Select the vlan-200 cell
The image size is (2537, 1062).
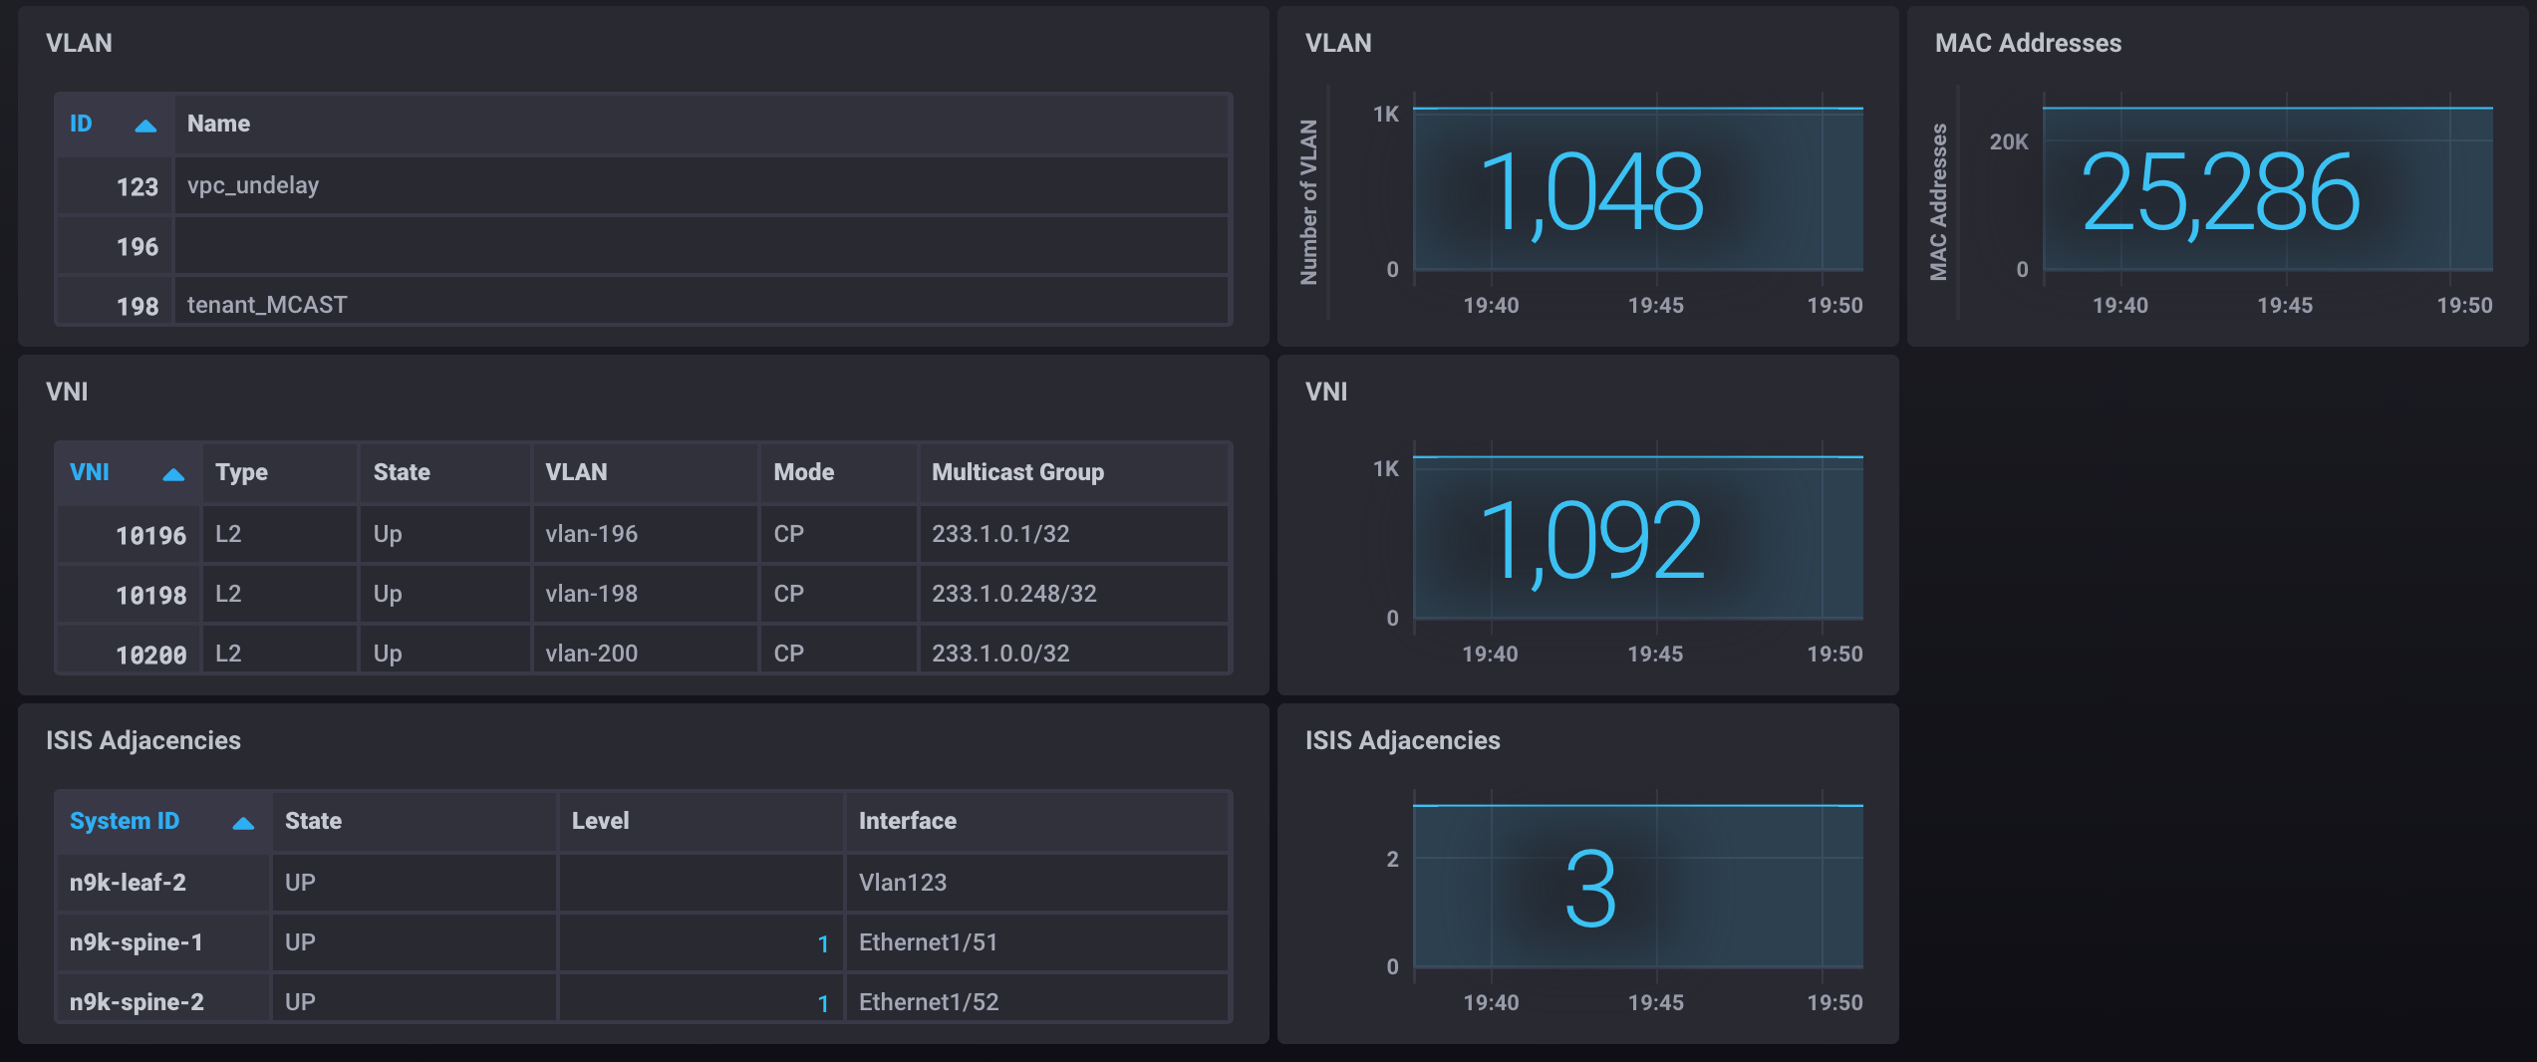(x=645, y=650)
